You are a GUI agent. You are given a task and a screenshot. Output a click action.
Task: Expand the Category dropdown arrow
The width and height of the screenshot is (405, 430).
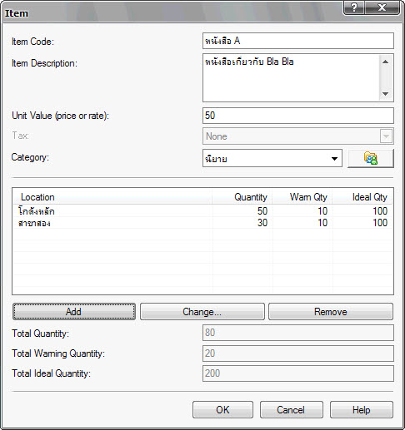tap(334, 159)
